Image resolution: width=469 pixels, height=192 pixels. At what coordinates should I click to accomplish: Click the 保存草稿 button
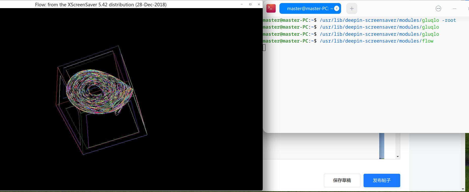pos(342,180)
